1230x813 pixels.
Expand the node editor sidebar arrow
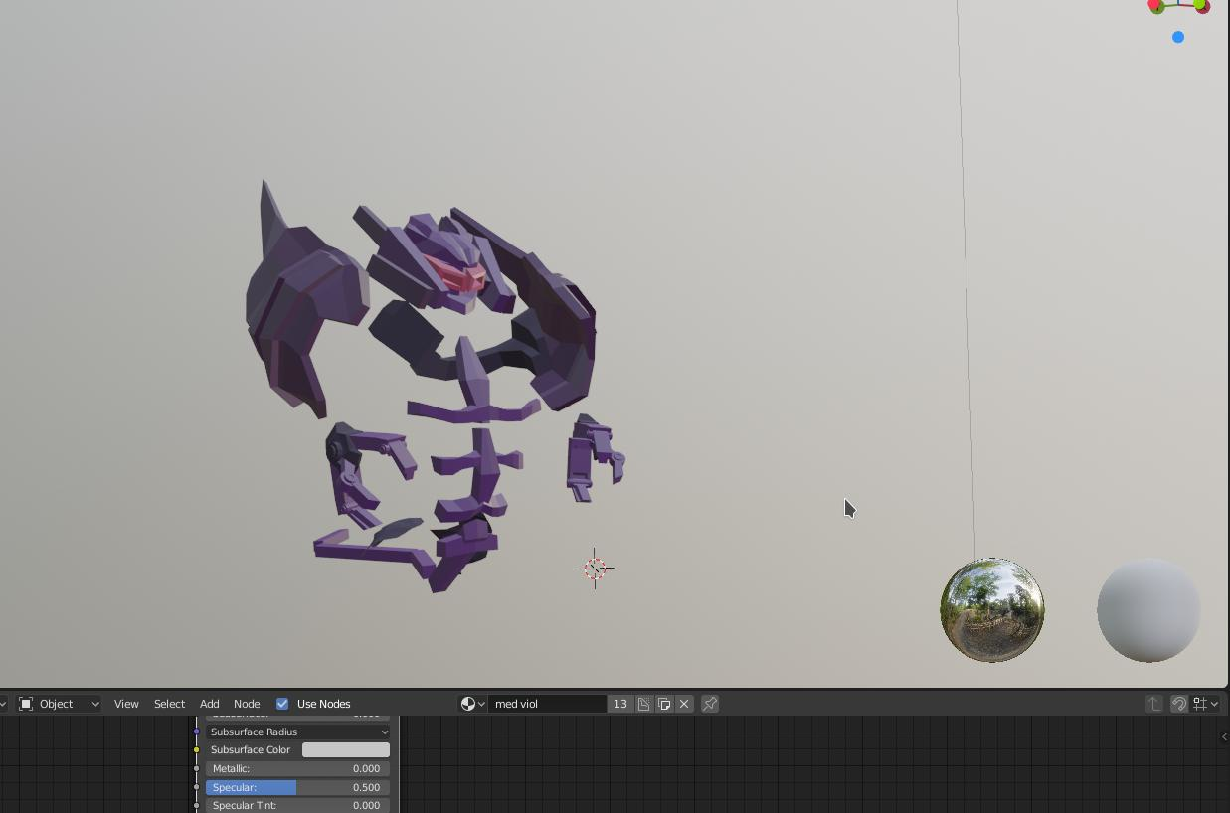(x=1223, y=737)
